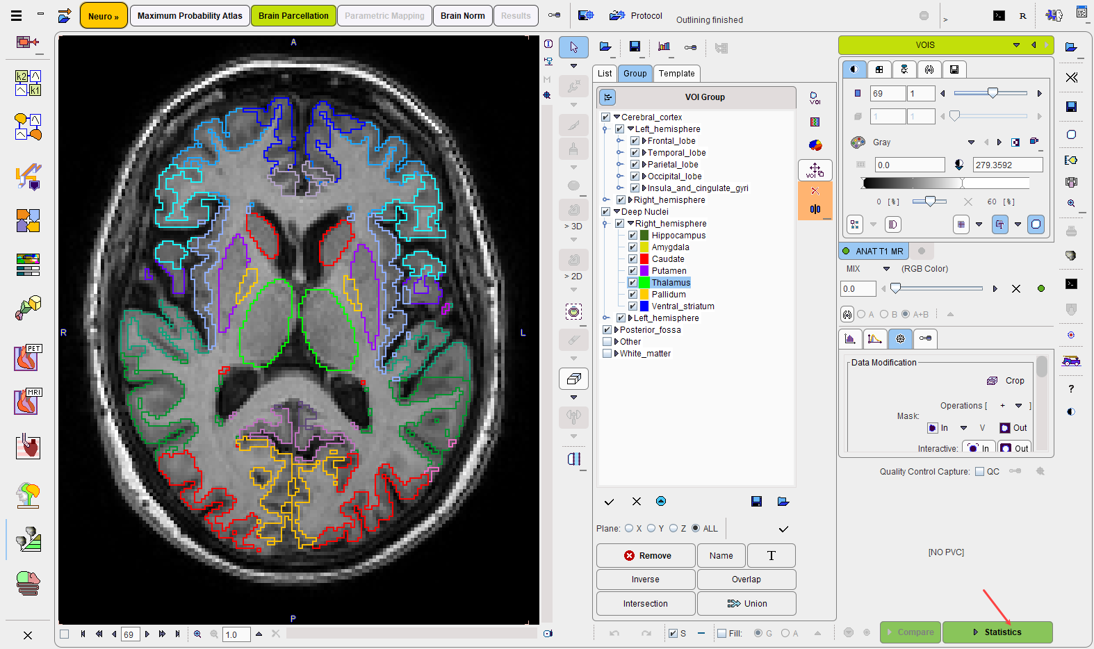Open the Neuro » menu button
Viewport: 1094px width, 649px height.
104,15
